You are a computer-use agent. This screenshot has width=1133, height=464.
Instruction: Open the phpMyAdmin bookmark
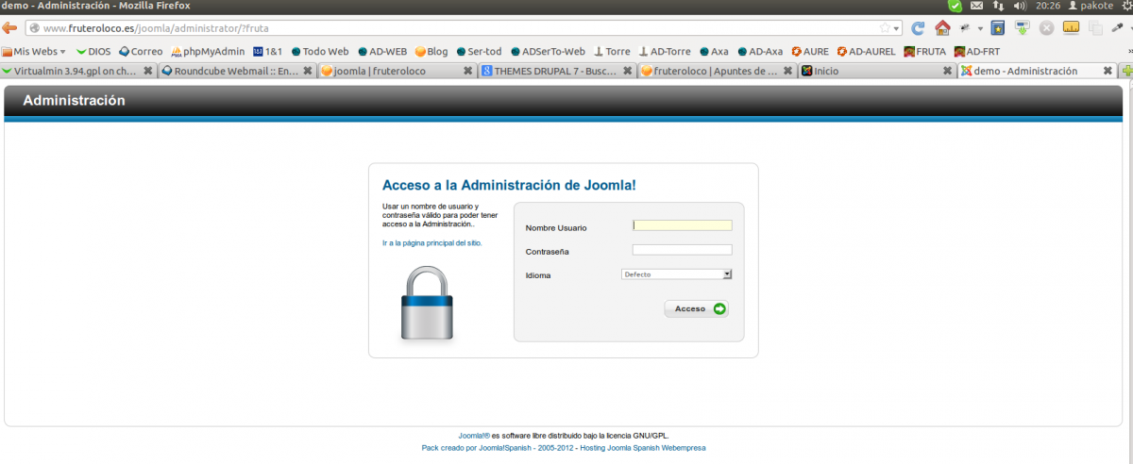coord(208,52)
